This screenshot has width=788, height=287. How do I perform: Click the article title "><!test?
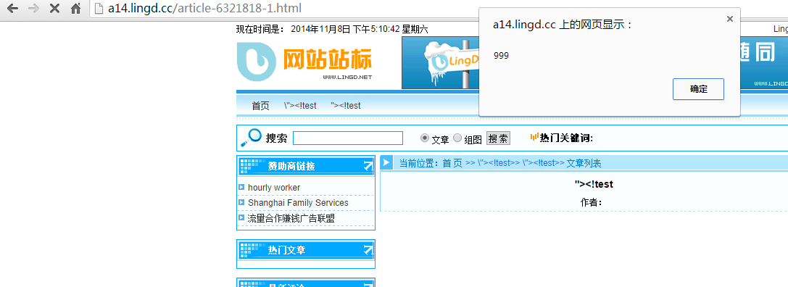pyautogui.click(x=594, y=184)
